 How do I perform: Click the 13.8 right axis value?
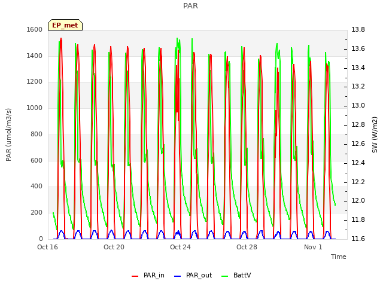tap(358, 29)
